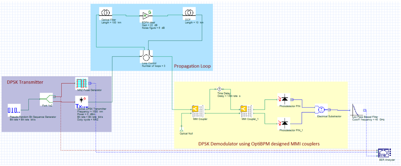The height and width of the screenshot is (166, 401).
Task: Select the NRZ Pulse Generator icon
Action: [x=82, y=83]
